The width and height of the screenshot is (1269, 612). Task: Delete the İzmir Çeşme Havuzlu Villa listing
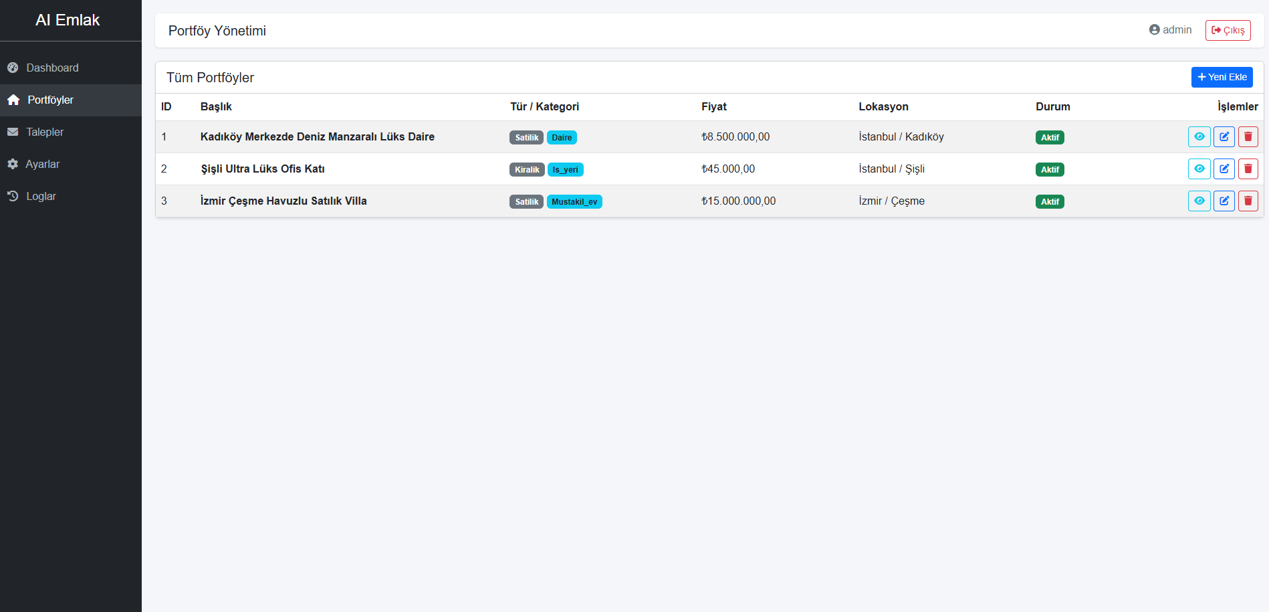coord(1248,201)
